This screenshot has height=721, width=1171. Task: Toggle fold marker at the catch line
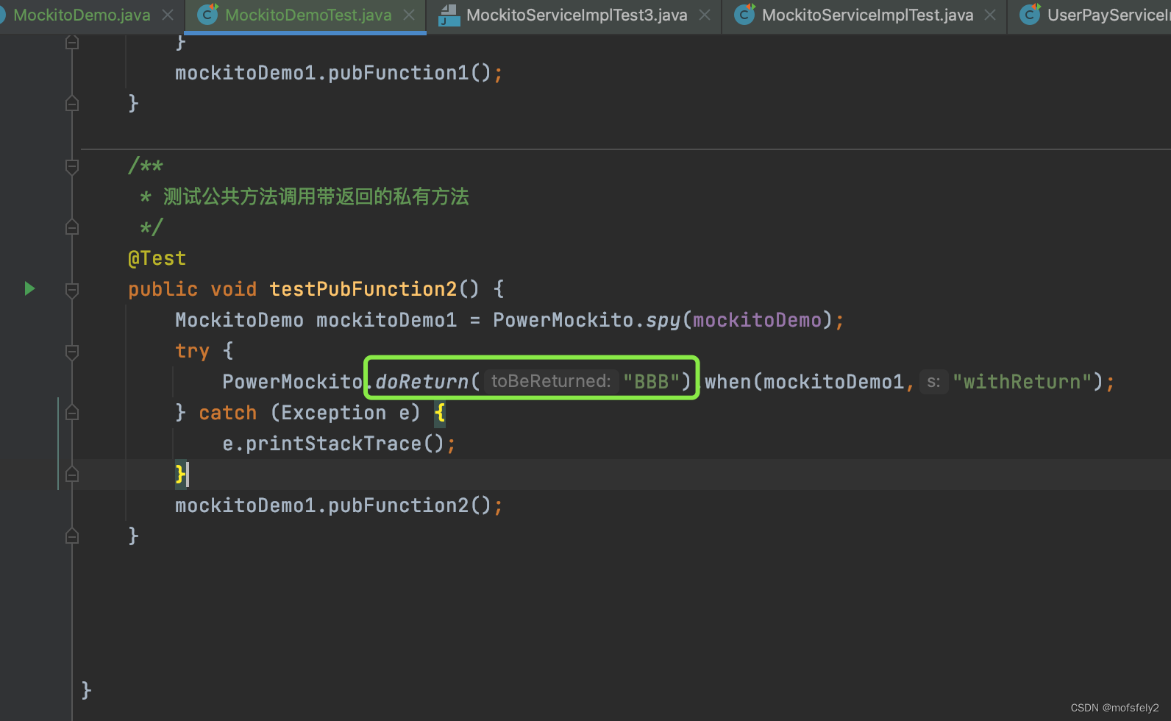click(72, 413)
